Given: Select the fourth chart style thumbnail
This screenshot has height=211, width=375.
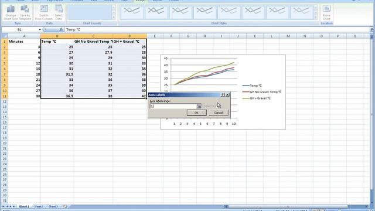Looking at the screenshot, I should tap(204, 12).
